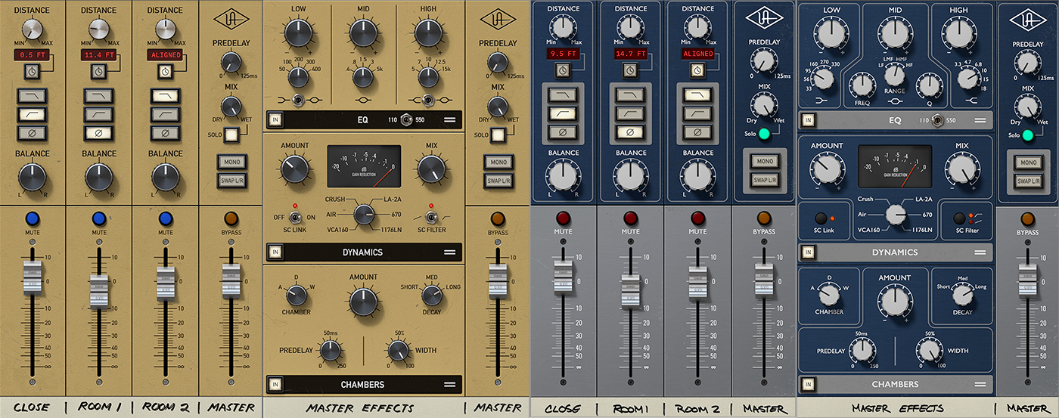Click the clock align button below blue 9.5 FT display
The width and height of the screenshot is (1059, 418).
(x=563, y=70)
